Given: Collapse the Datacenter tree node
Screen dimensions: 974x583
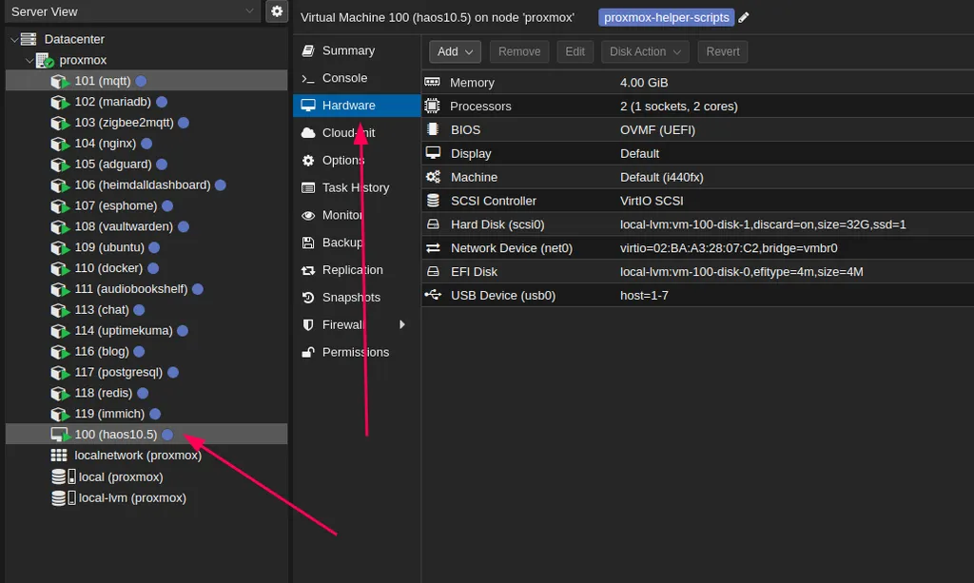Looking at the screenshot, I should click(x=13, y=39).
